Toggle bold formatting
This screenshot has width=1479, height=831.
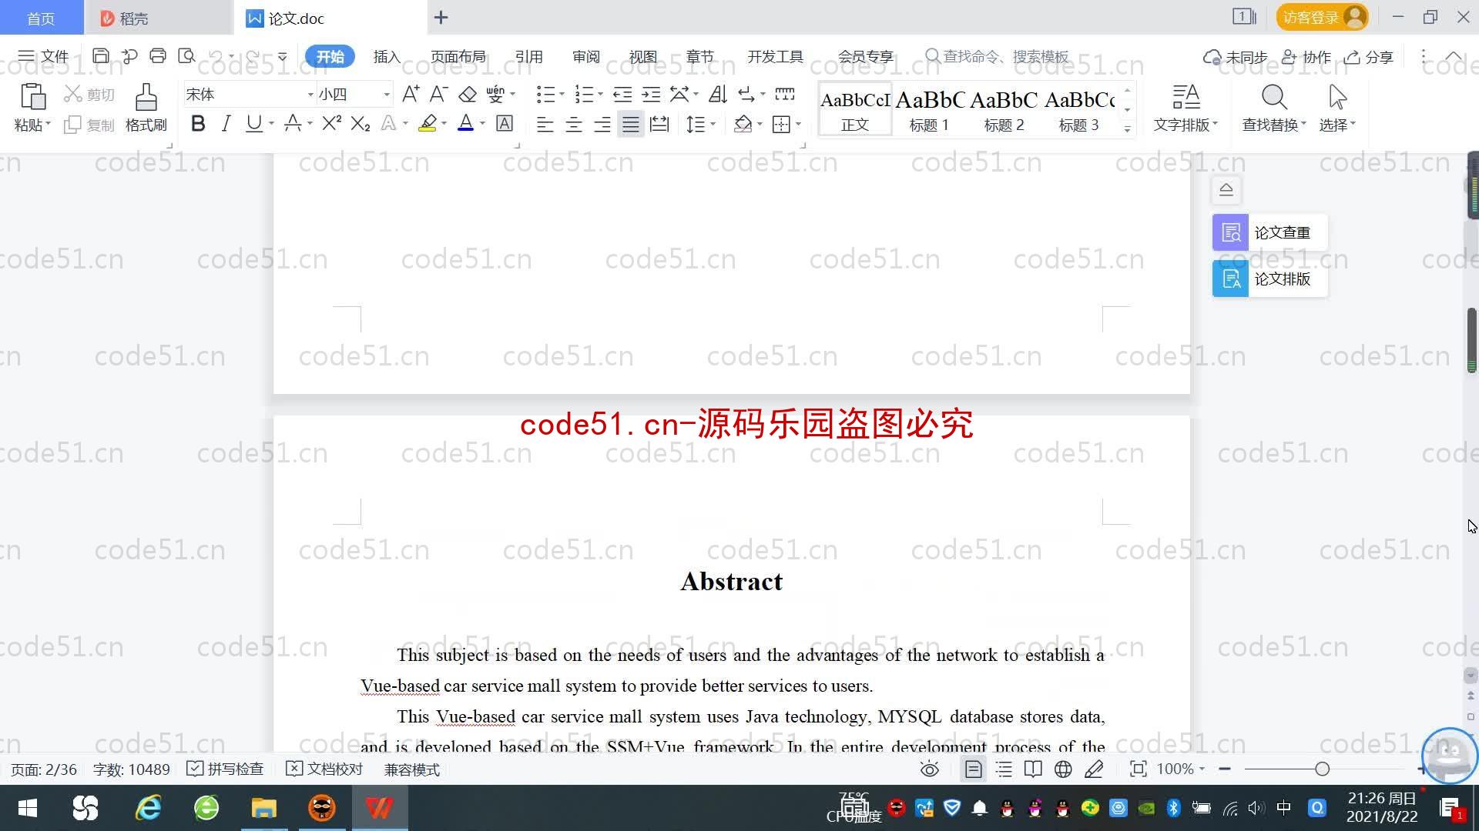coord(198,124)
